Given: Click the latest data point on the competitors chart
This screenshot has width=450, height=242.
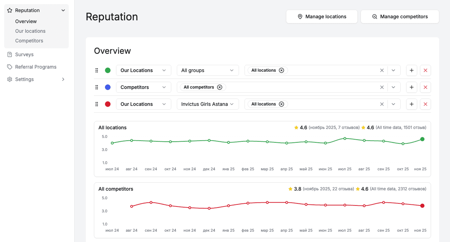Looking at the screenshot, I should point(422,205).
